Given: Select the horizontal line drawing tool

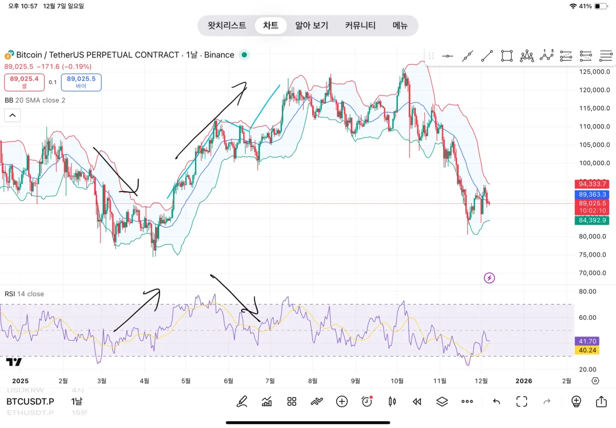Looking at the screenshot, I should [448, 56].
